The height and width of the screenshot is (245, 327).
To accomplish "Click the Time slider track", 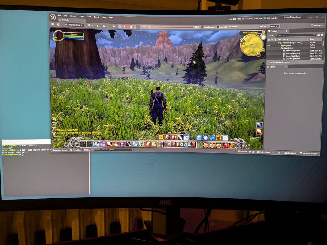I will click(x=171, y=27).
